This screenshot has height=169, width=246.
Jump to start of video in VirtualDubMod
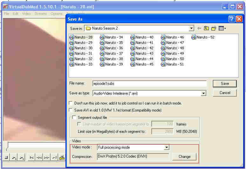(31, 157)
